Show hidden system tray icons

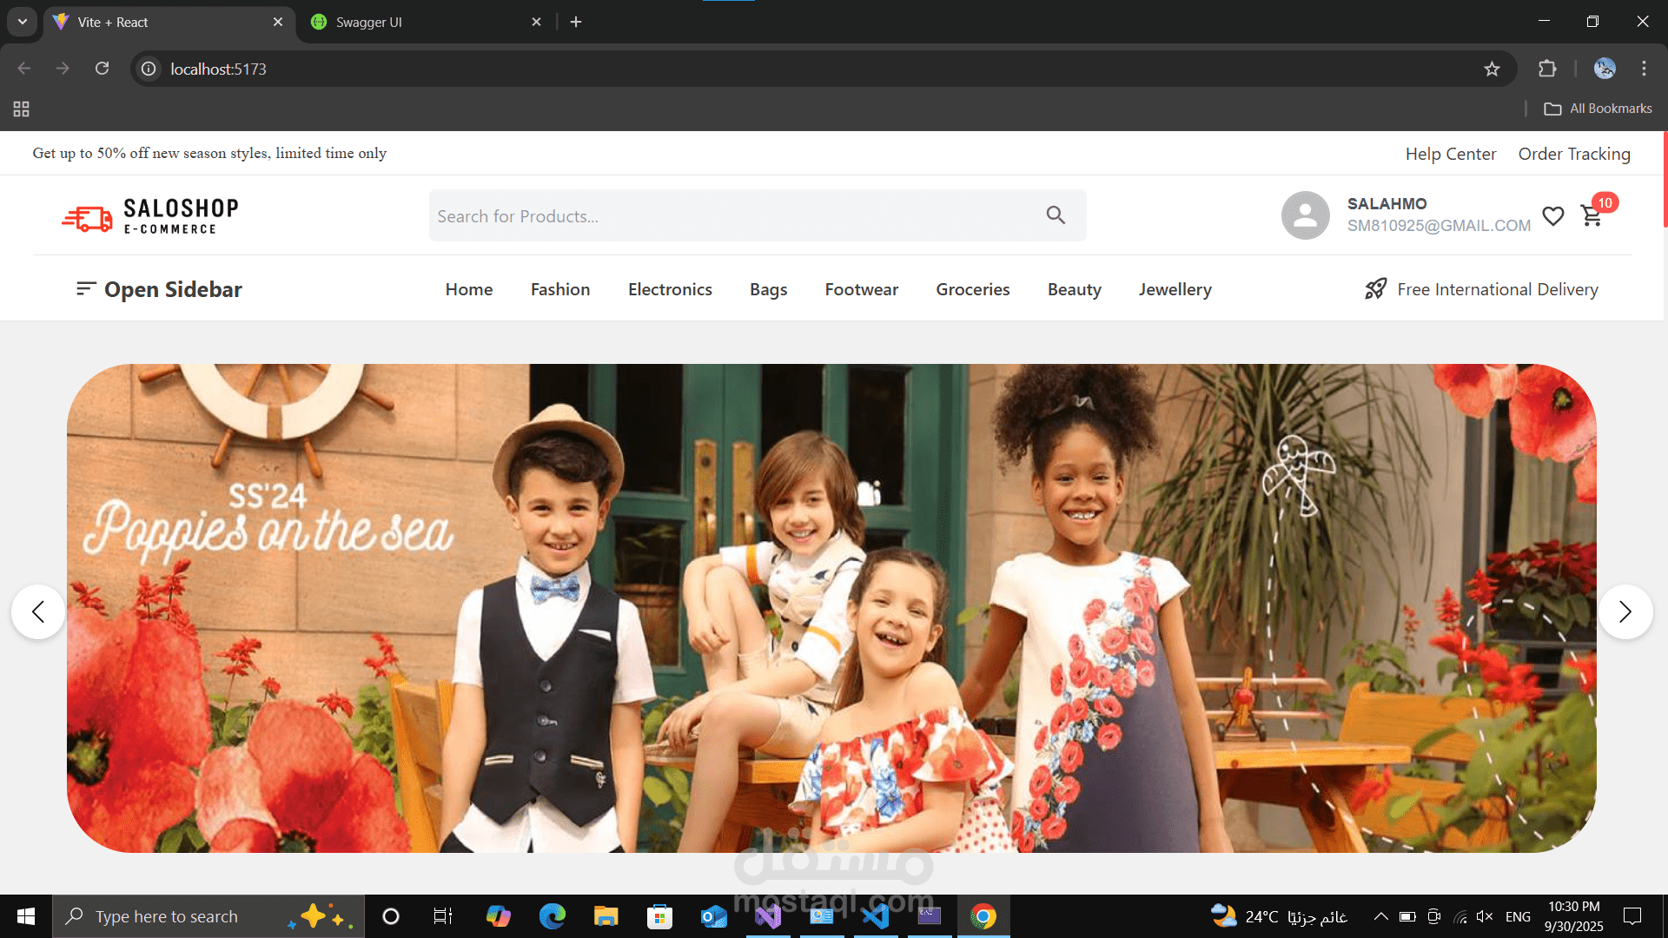point(1380,916)
